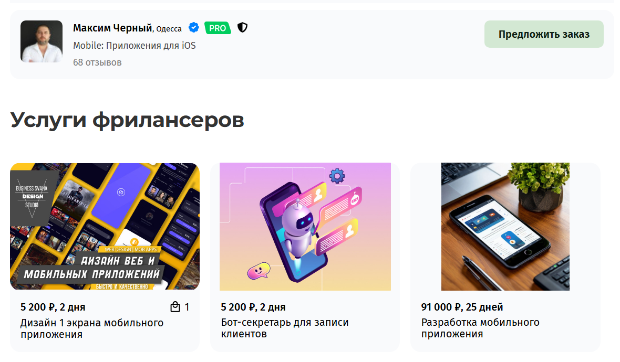Click the 91 000 ₽, 25 дней price

pos(462,307)
